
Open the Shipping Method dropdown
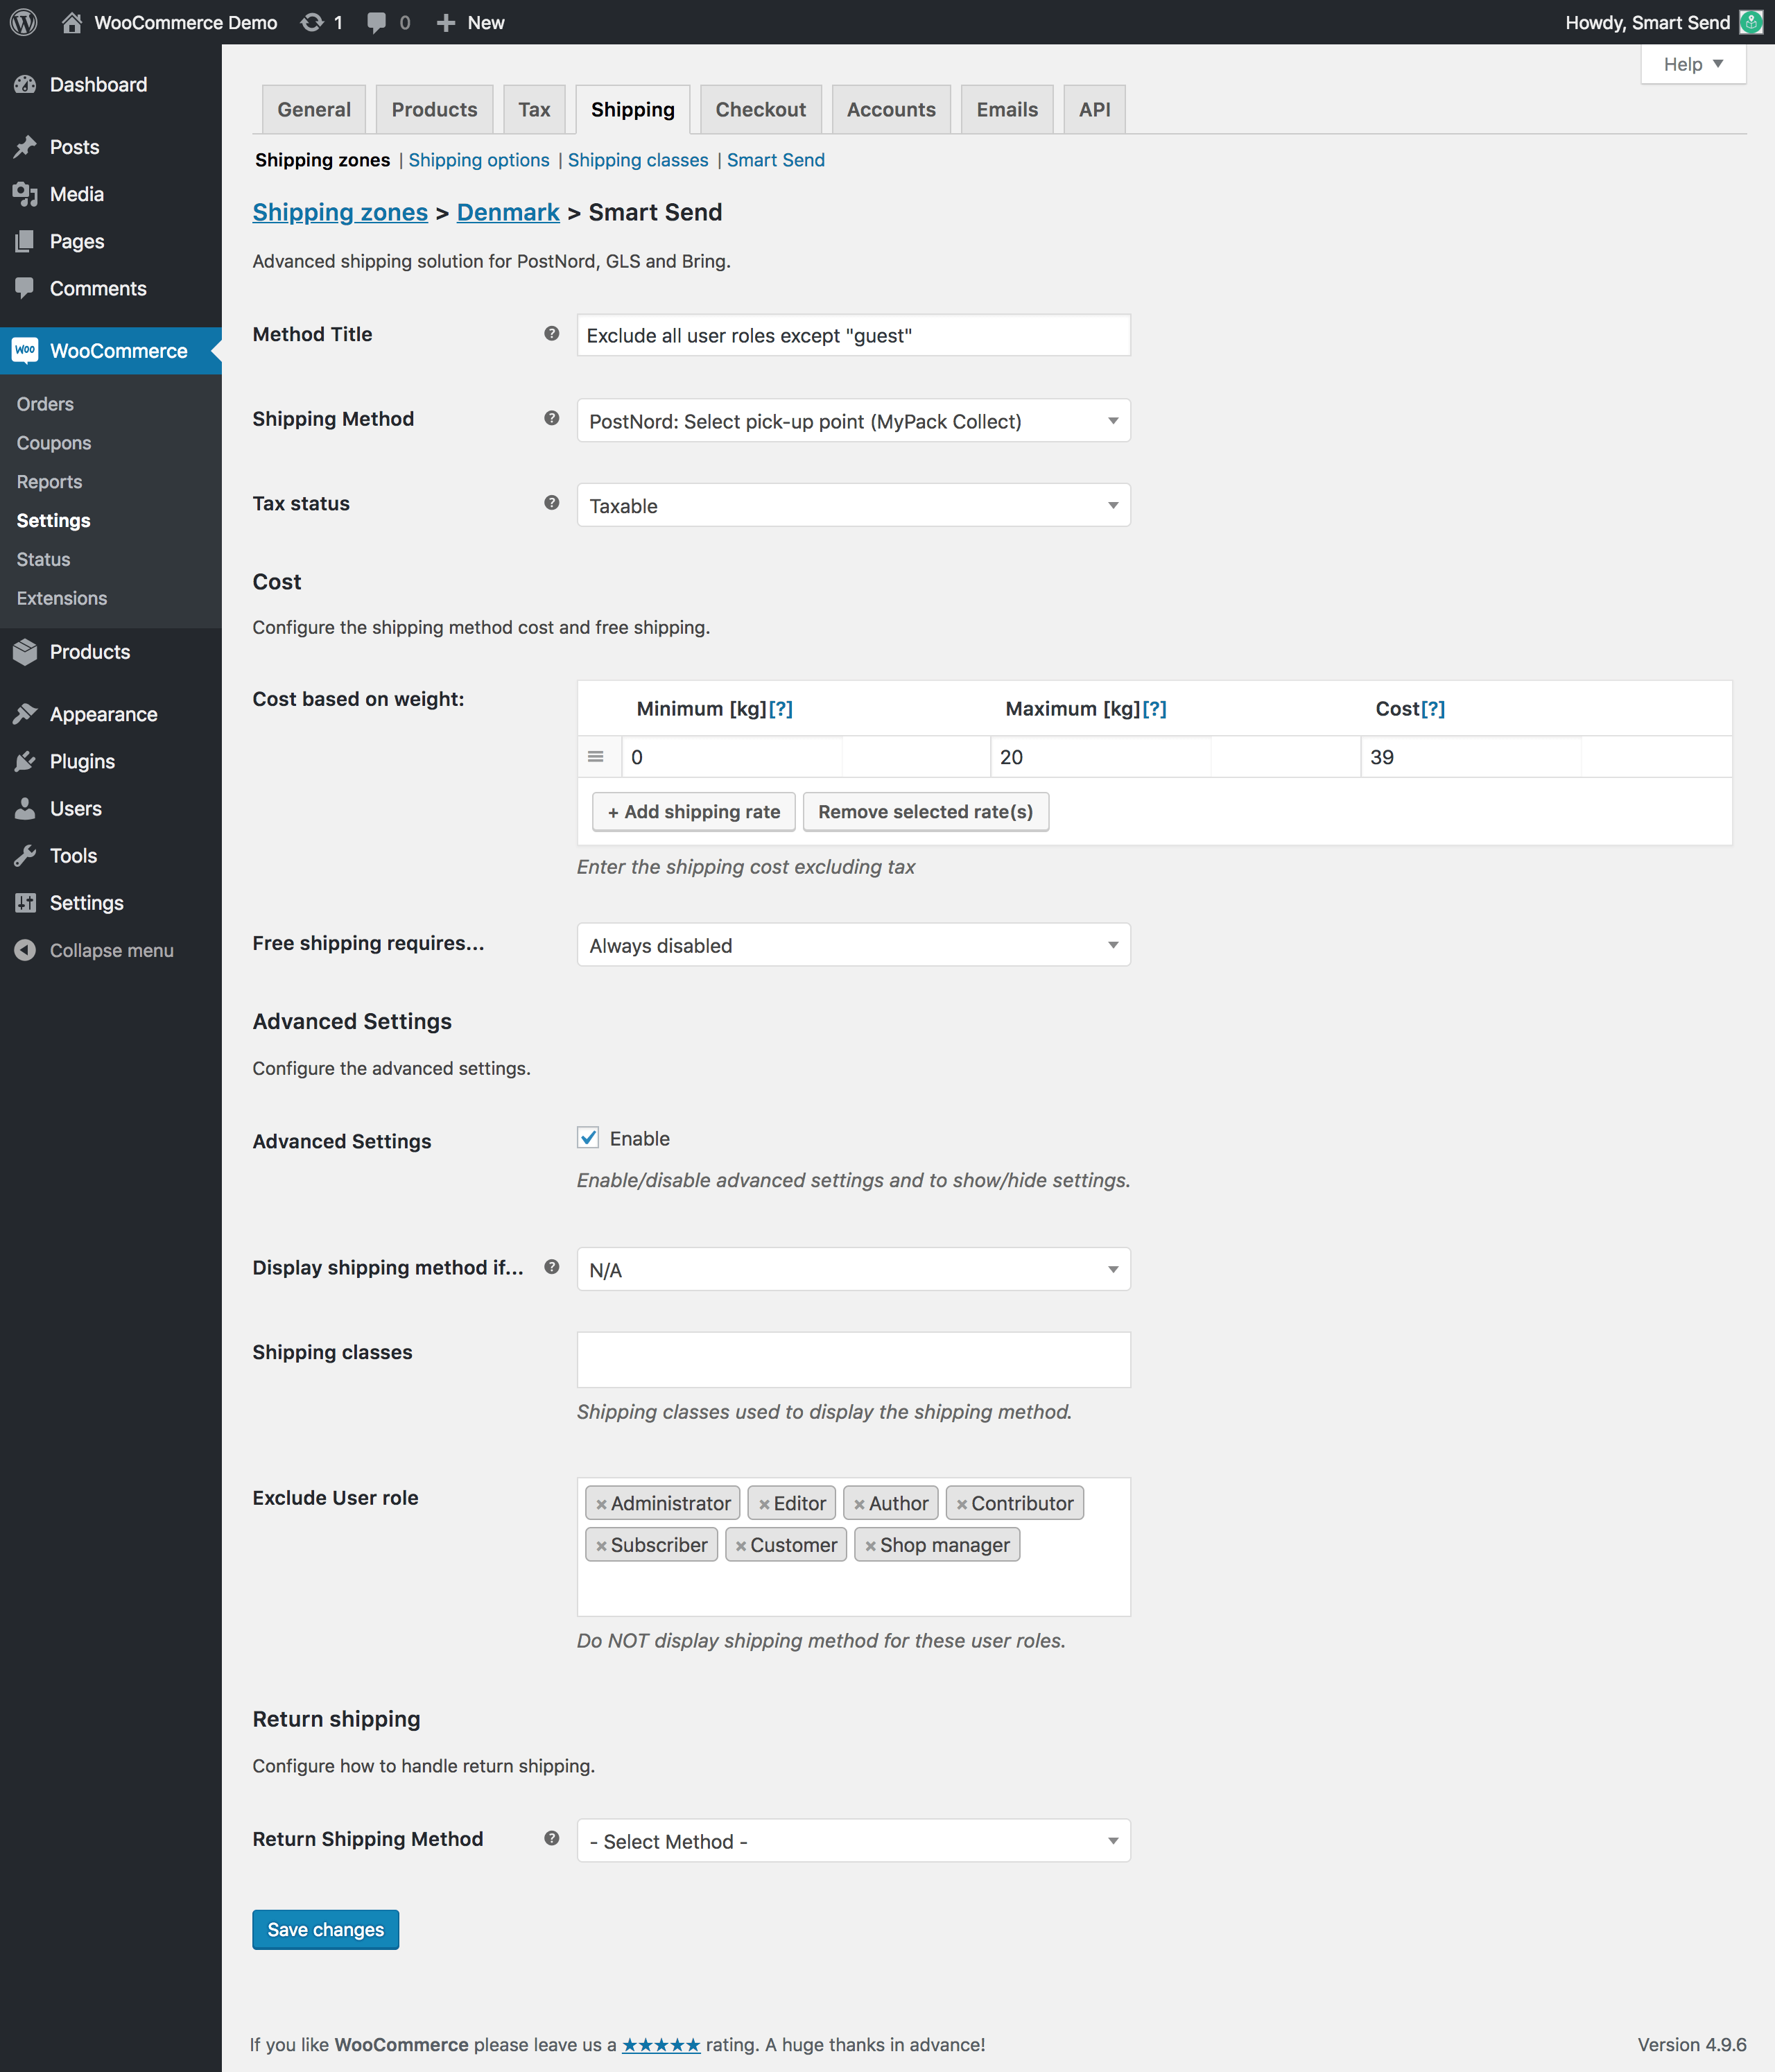(x=853, y=421)
